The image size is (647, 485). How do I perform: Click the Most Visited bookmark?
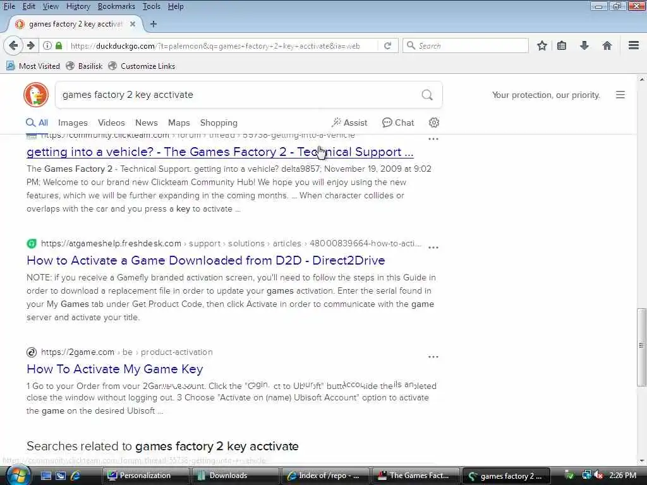click(33, 66)
